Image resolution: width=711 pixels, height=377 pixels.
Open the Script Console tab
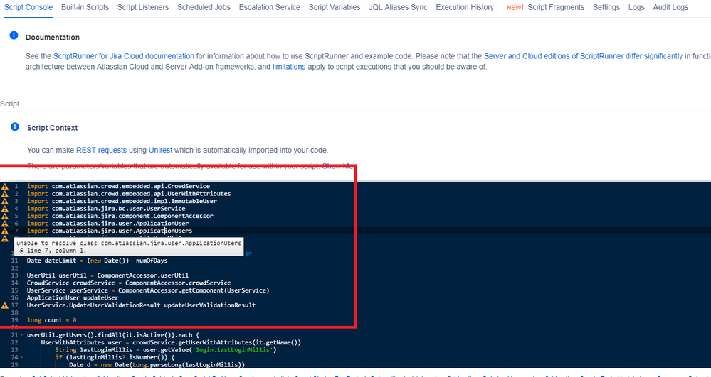(x=28, y=7)
